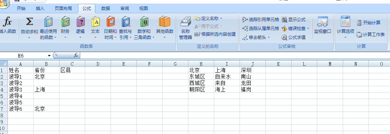Expand the Financial functions dropdown arrow
The height and width of the screenshot is (134, 390).
point(65,38)
